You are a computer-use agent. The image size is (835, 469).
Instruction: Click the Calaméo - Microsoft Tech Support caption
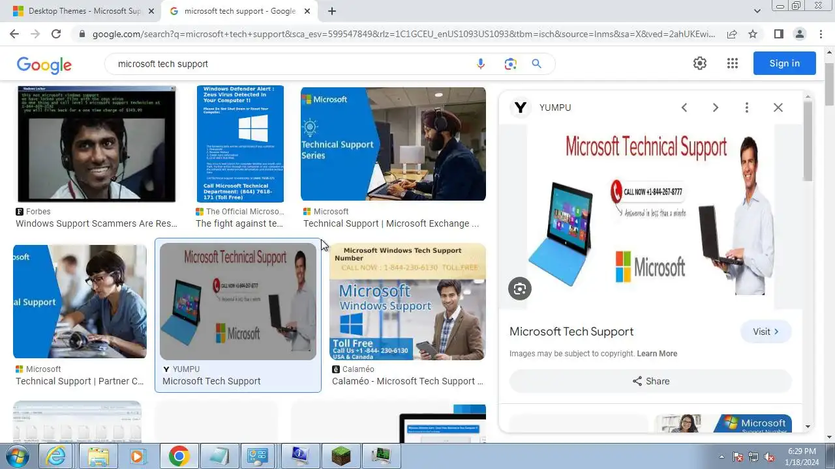point(408,381)
